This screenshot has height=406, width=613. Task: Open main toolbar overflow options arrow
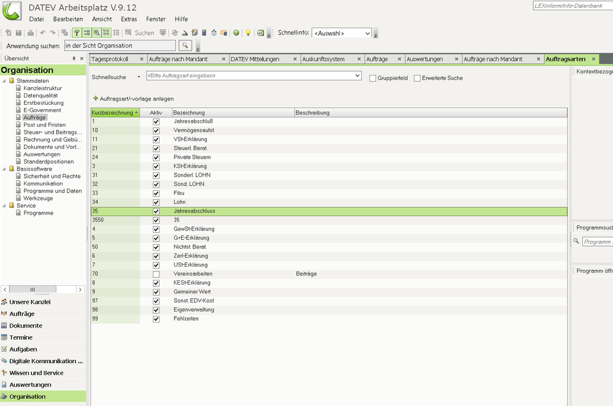point(269,34)
